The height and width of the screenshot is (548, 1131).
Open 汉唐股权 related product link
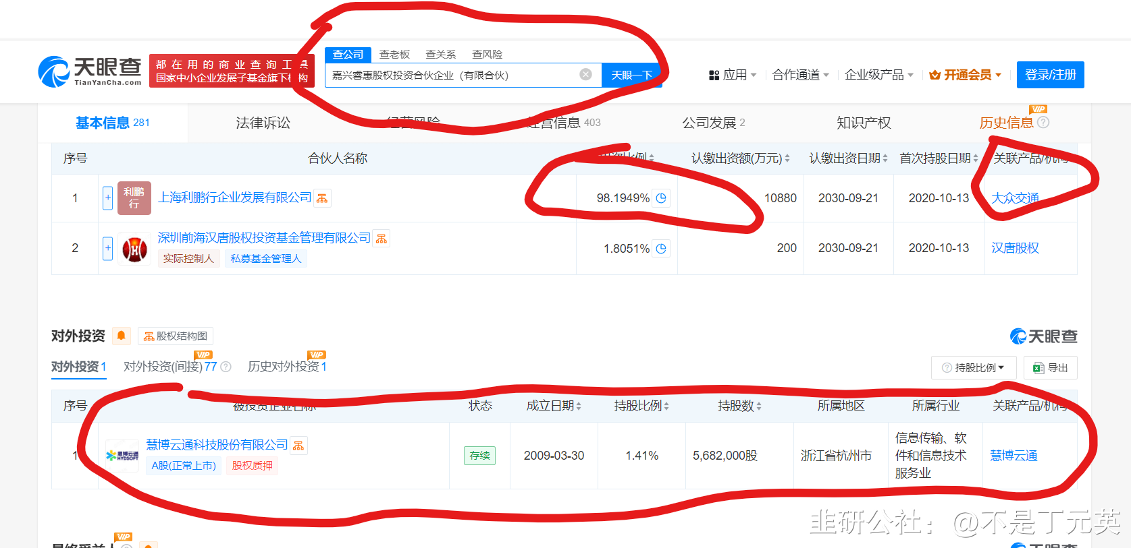[x=1015, y=248]
